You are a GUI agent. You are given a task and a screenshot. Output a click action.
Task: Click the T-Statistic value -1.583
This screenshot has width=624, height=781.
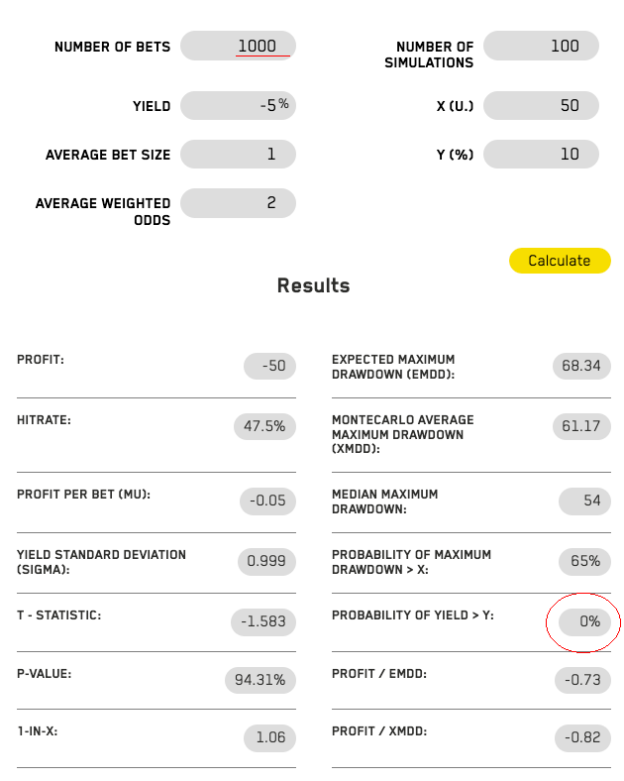point(262,622)
